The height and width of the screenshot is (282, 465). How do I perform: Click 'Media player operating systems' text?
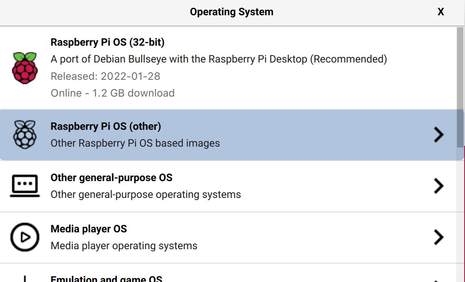124,246
